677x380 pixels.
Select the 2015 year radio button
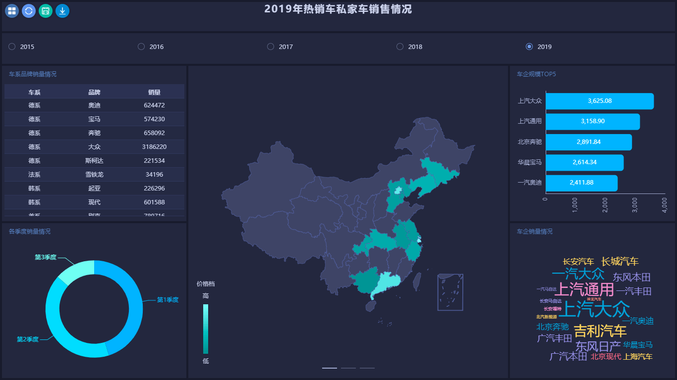click(x=11, y=46)
